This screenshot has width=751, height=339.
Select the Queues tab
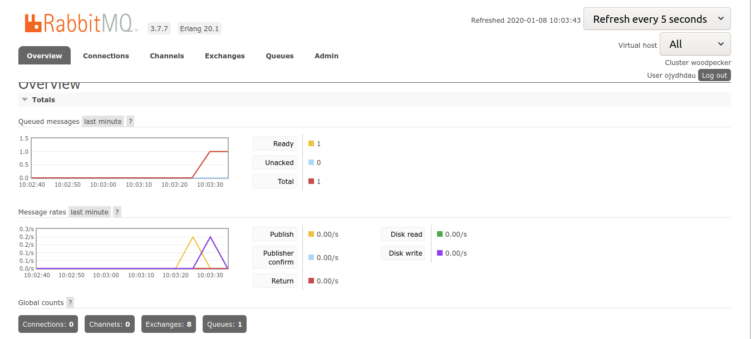click(279, 56)
